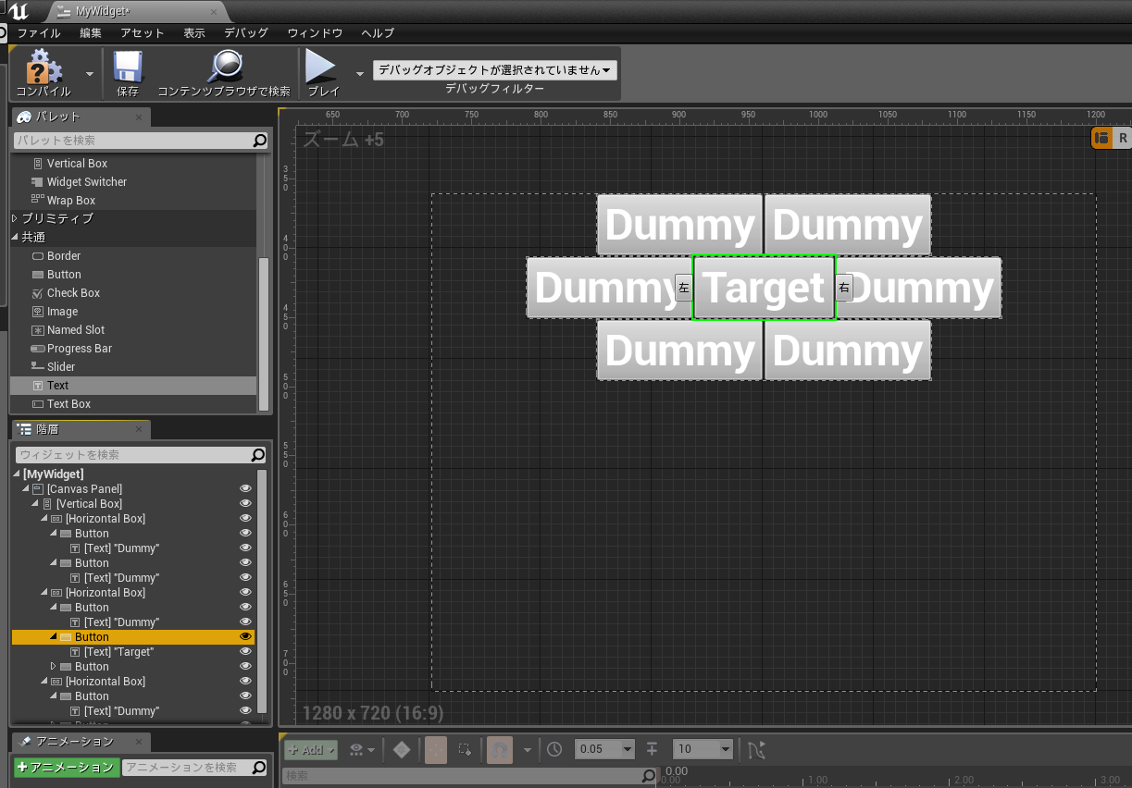
Task: Open the ファイル menu
Action: click(39, 32)
